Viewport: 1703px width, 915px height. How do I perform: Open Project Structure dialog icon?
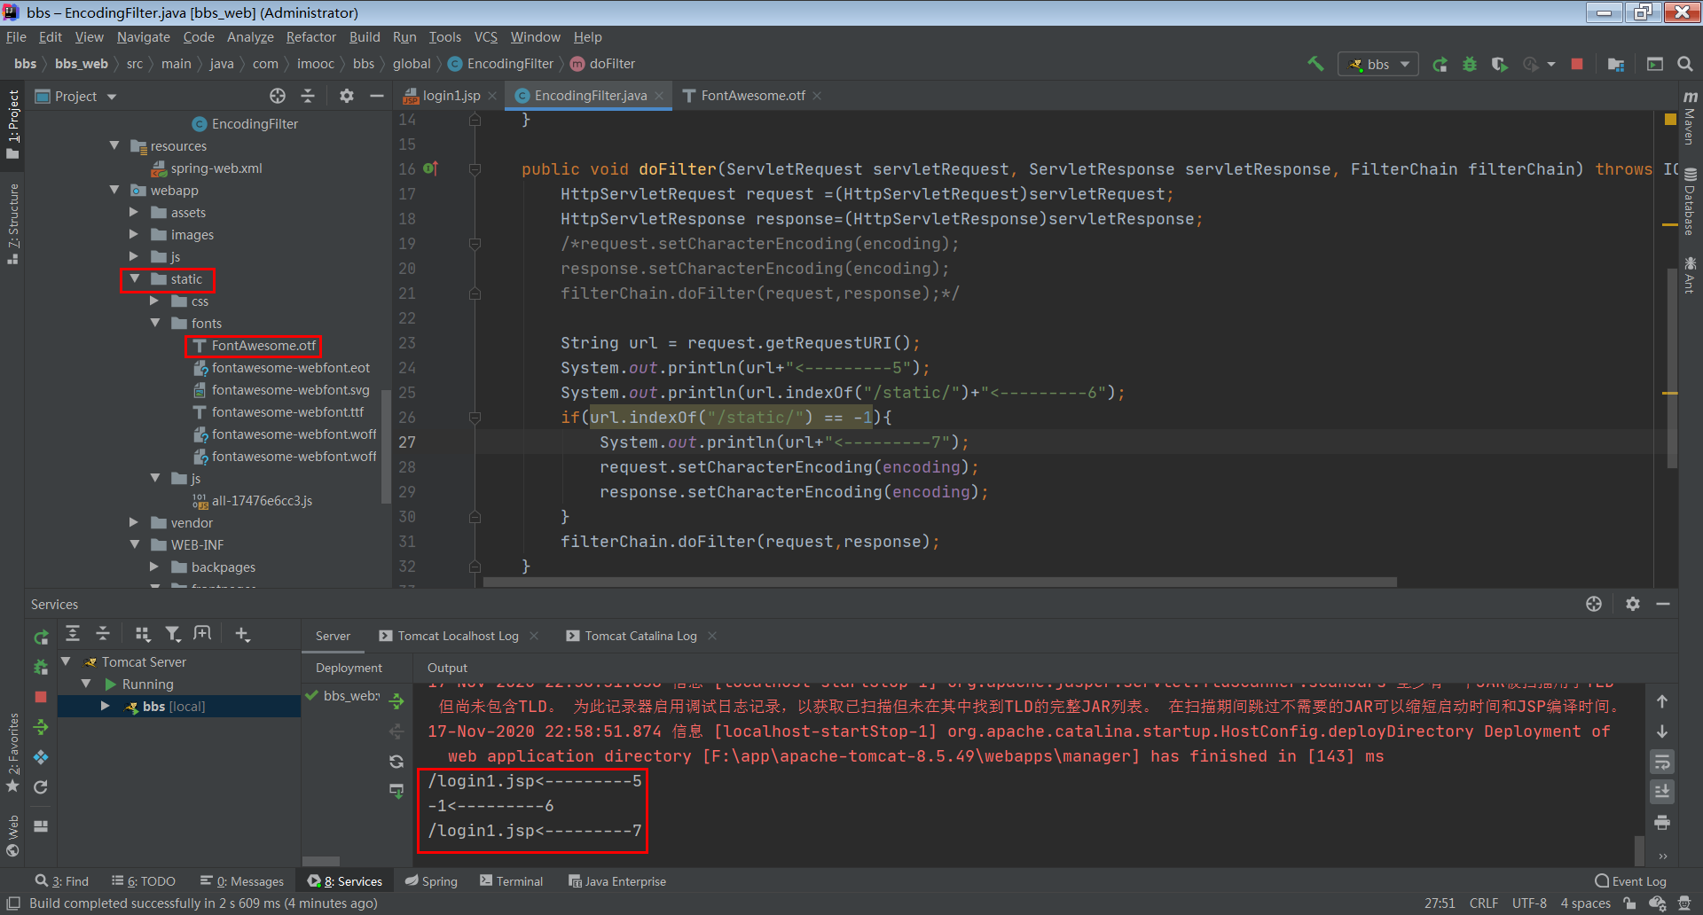coord(1615,64)
